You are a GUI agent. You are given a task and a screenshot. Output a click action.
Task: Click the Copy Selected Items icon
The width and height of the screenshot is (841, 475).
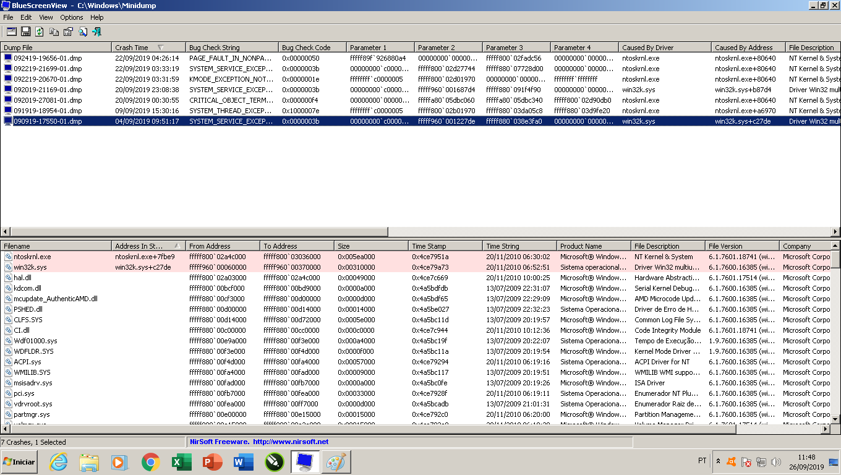[x=54, y=32]
